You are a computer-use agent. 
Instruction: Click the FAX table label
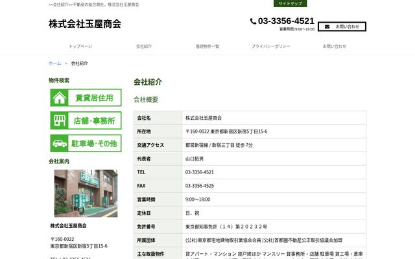coord(141,186)
